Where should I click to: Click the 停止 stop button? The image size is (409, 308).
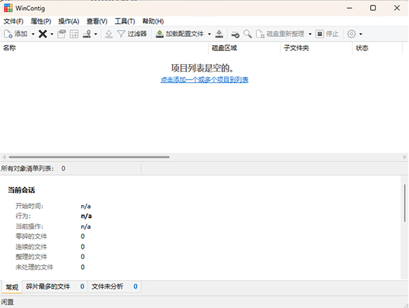(327, 33)
